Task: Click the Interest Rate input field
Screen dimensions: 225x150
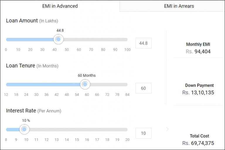Action: tap(143, 133)
